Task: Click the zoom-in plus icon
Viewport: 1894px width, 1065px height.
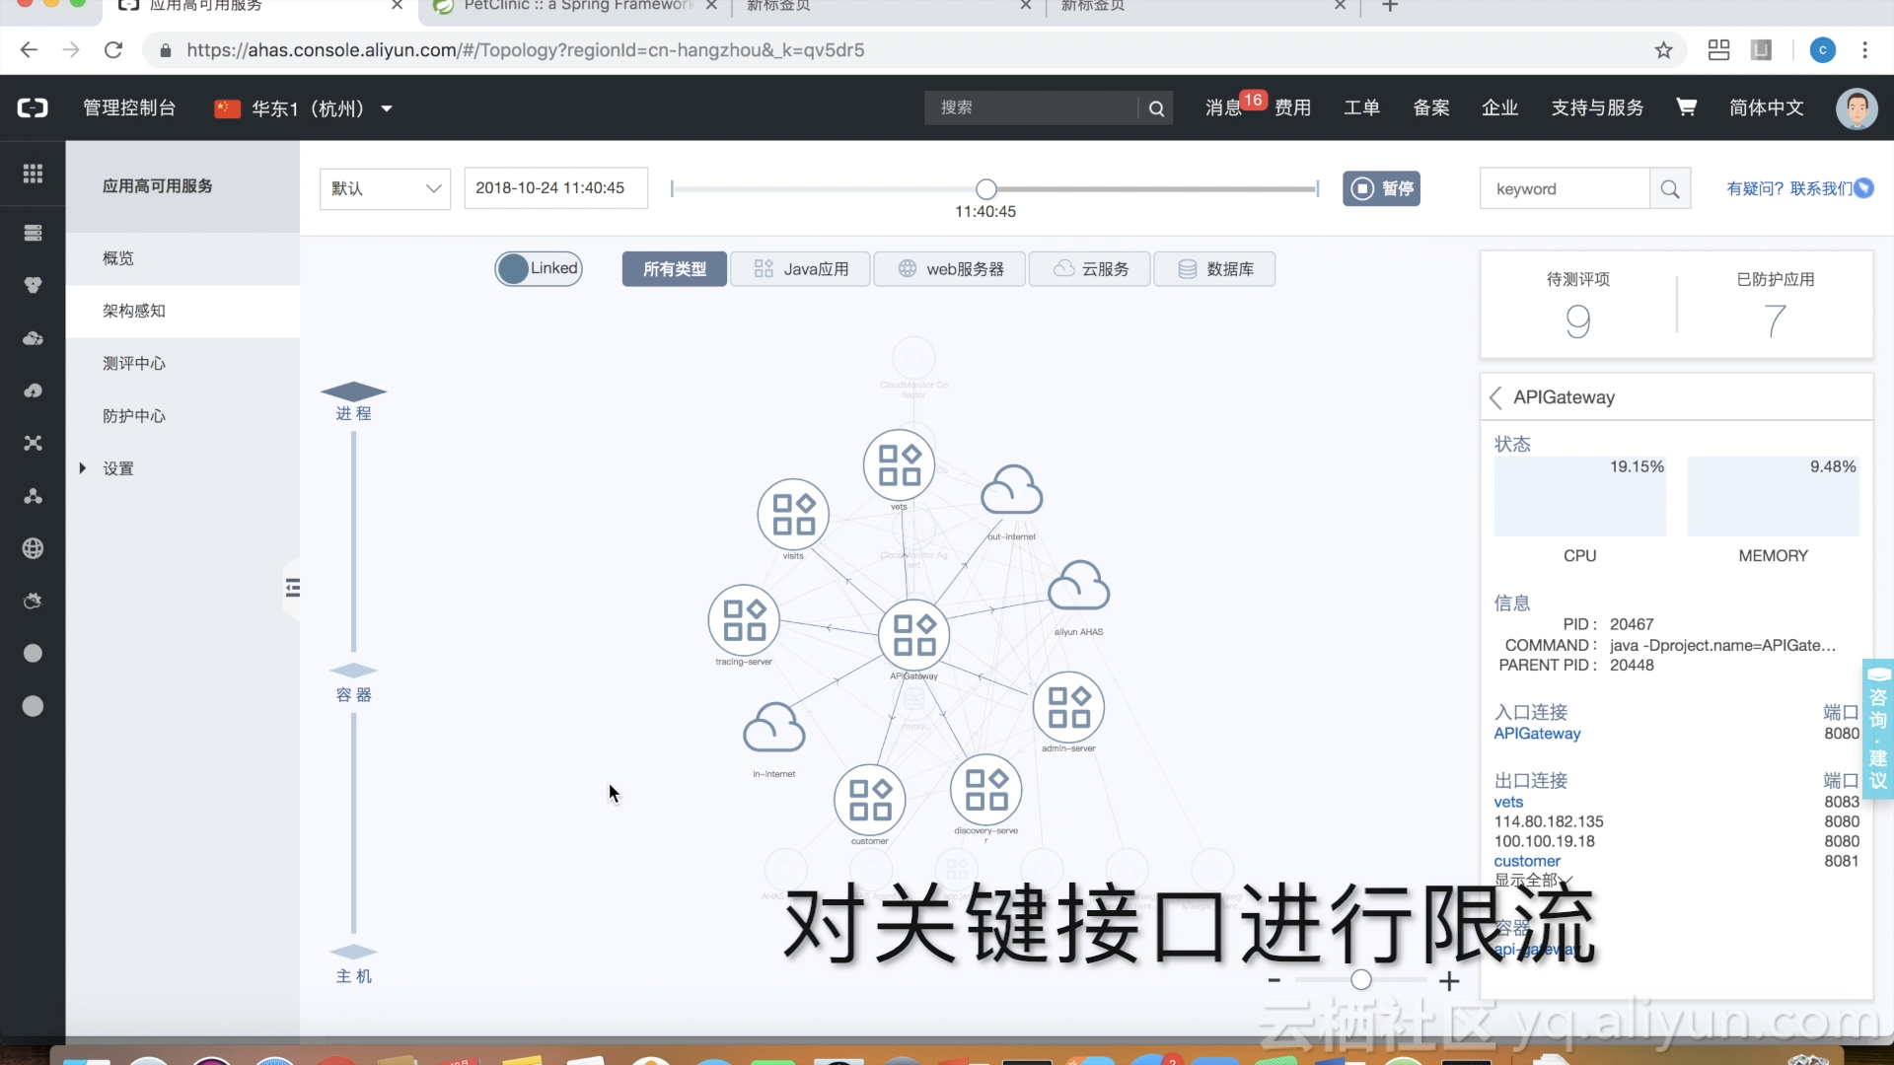Action: click(1449, 981)
